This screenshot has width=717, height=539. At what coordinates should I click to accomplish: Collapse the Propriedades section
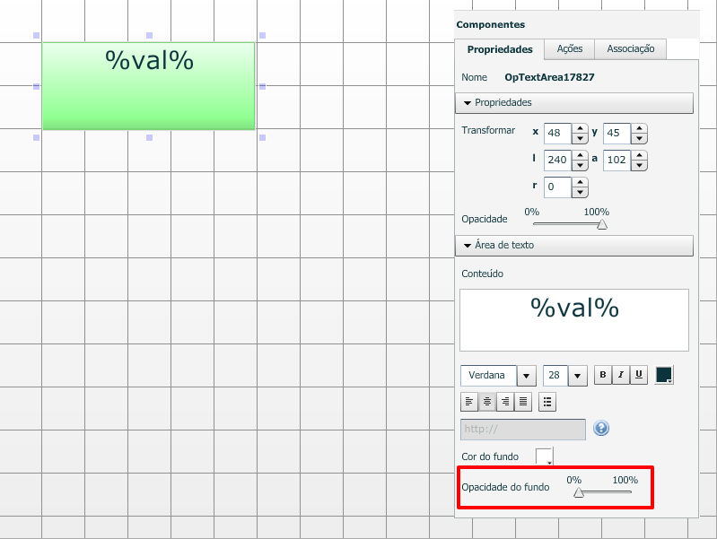pos(468,103)
